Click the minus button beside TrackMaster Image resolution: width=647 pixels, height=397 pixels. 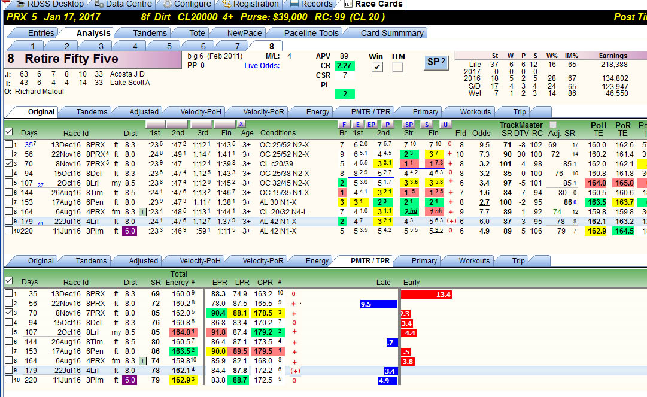(554, 125)
